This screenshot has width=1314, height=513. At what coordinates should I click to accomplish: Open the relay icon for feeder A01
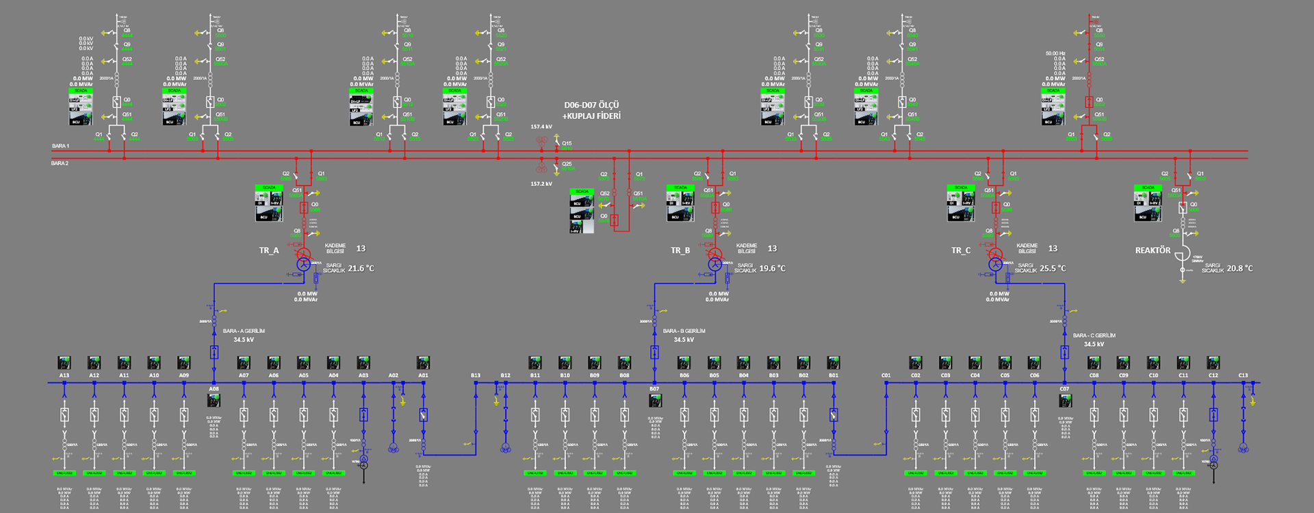click(424, 363)
